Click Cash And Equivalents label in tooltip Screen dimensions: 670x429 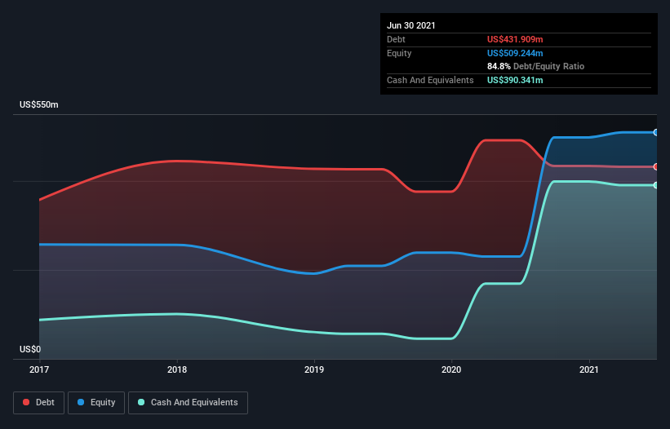[x=430, y=80]
